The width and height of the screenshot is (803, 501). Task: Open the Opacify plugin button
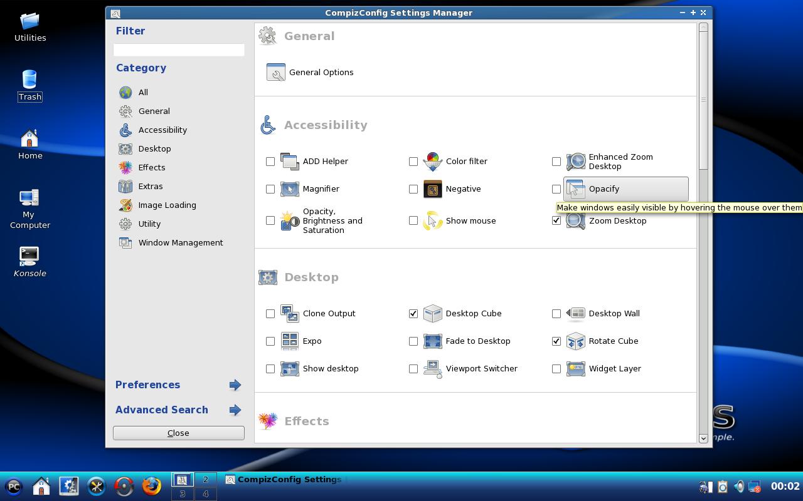point(626,189)
